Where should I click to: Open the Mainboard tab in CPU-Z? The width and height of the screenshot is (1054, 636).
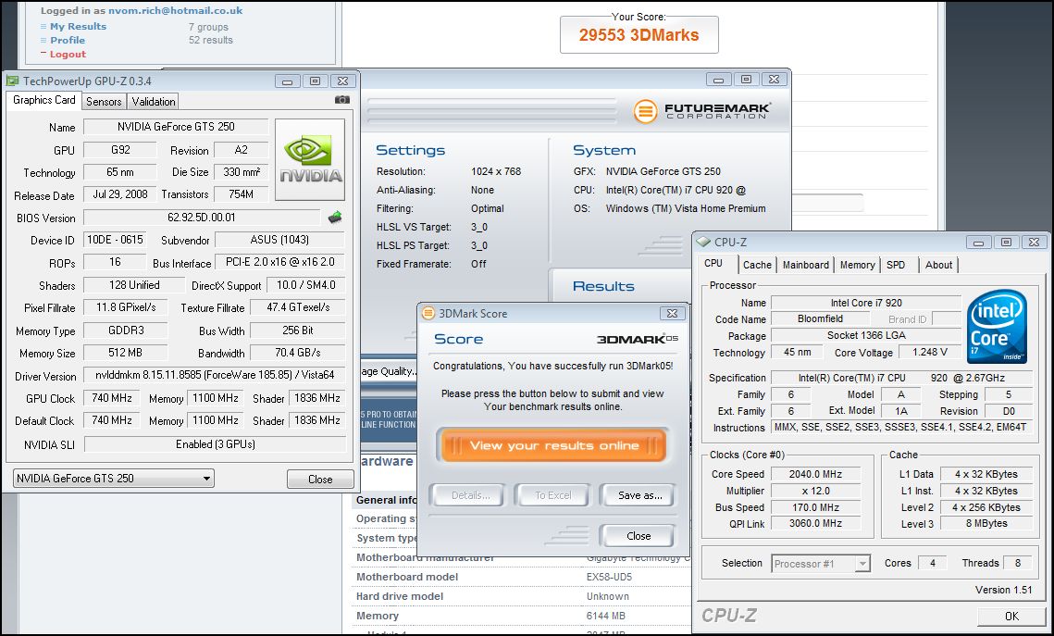[x=806, y=265]
